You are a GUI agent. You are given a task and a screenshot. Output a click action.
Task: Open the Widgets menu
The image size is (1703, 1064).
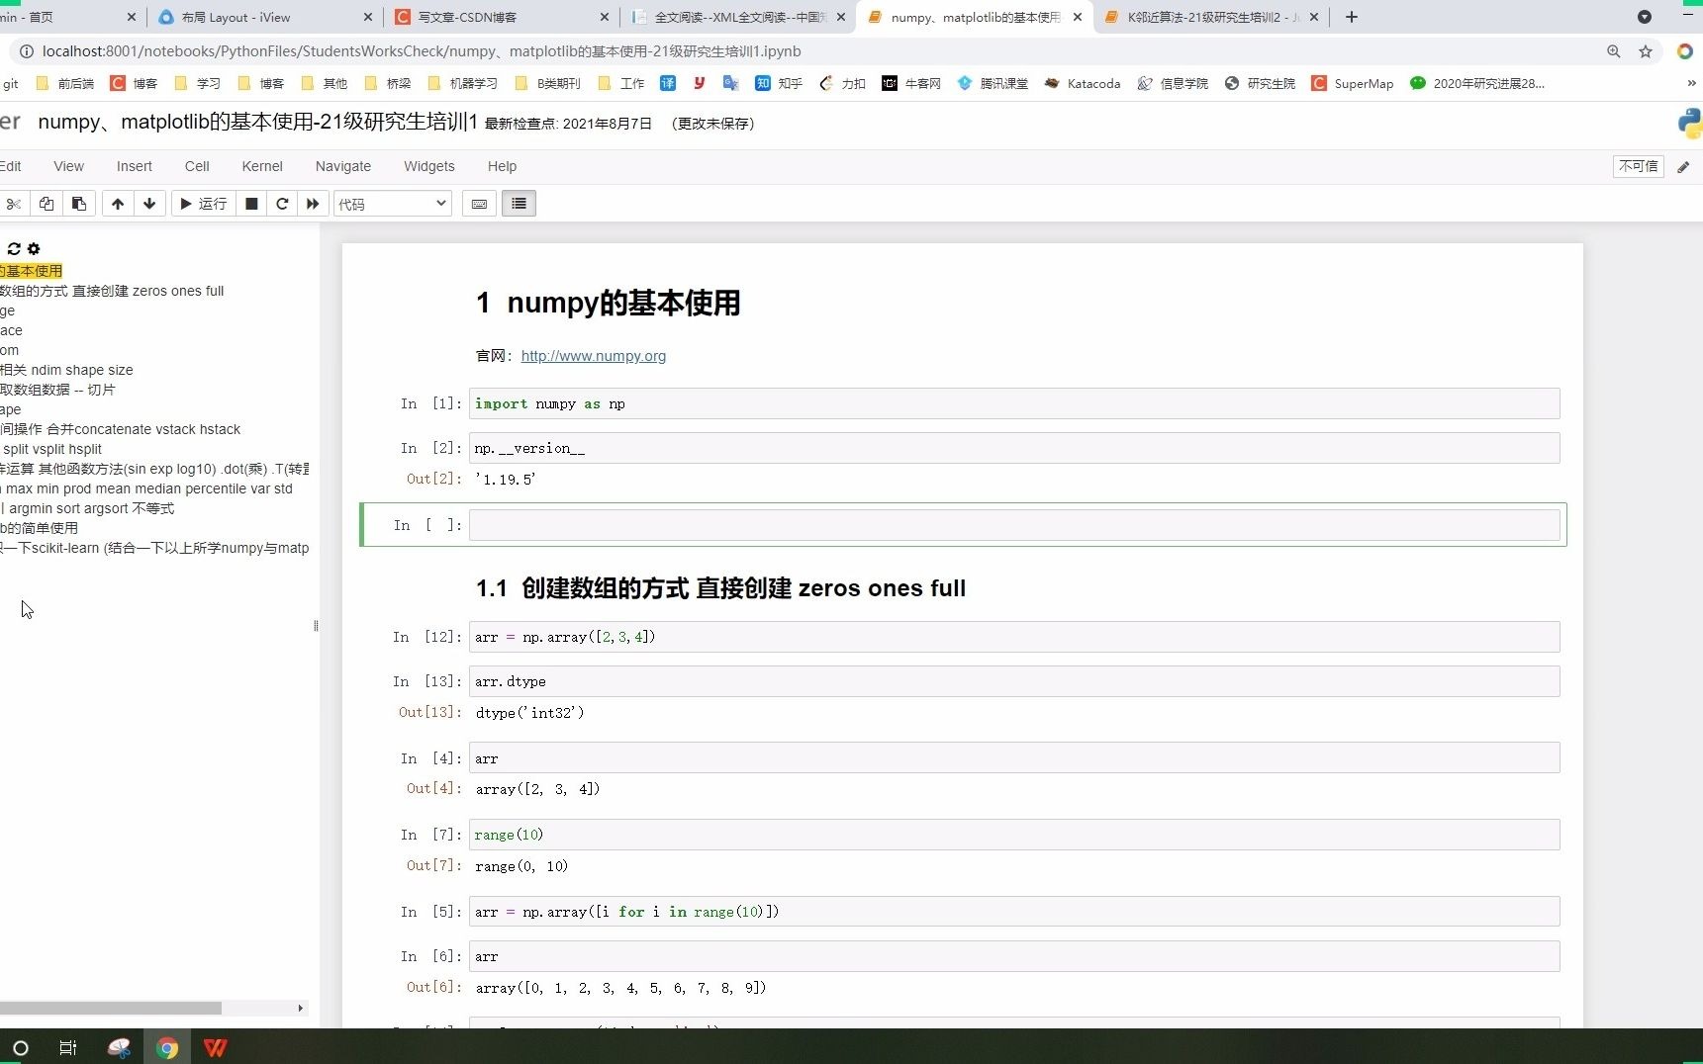point(429,166)
